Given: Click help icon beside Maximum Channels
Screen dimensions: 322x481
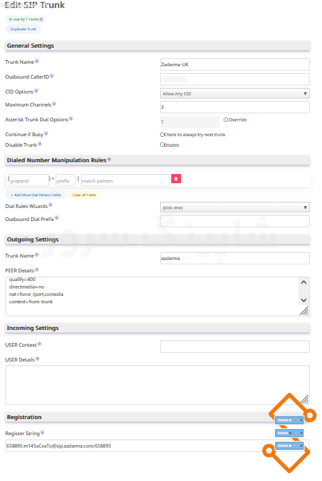Looking at the screenshot, I should (54, 103).
